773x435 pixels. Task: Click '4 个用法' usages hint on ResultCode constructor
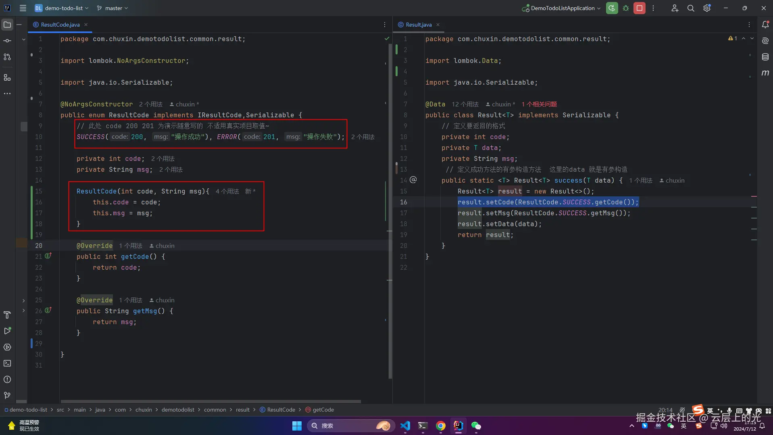(x=227, y=191)
